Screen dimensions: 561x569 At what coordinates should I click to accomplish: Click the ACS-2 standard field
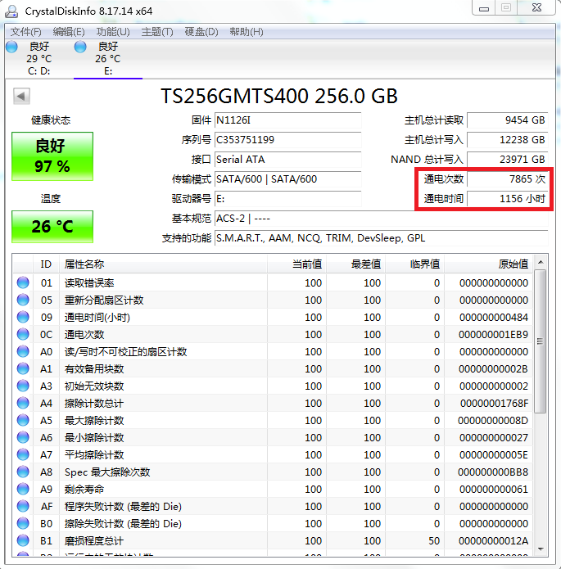(x=381, y=219)
